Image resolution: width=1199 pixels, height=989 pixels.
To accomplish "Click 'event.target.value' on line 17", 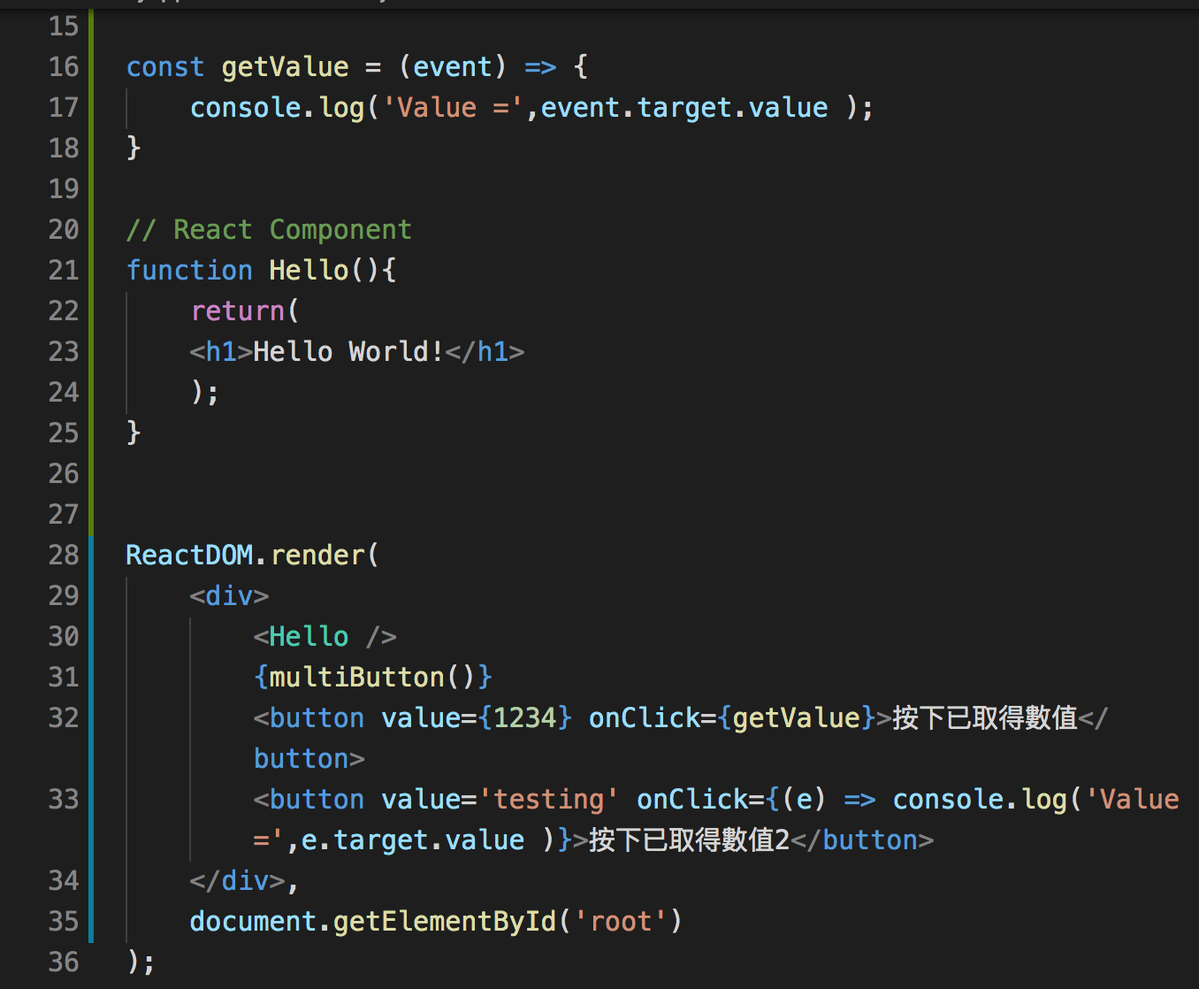I will click(x=684, y=108).
